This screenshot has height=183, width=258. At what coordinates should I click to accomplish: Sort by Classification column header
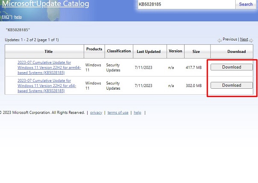coord(119,51)
